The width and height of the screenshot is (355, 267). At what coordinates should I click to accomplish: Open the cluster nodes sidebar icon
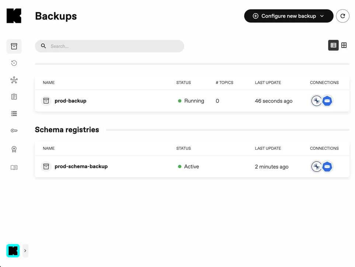pyautogui.click(x=14, y=80)
